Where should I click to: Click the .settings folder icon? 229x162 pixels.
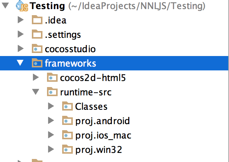pyautogui.click(x=37, y=35)
